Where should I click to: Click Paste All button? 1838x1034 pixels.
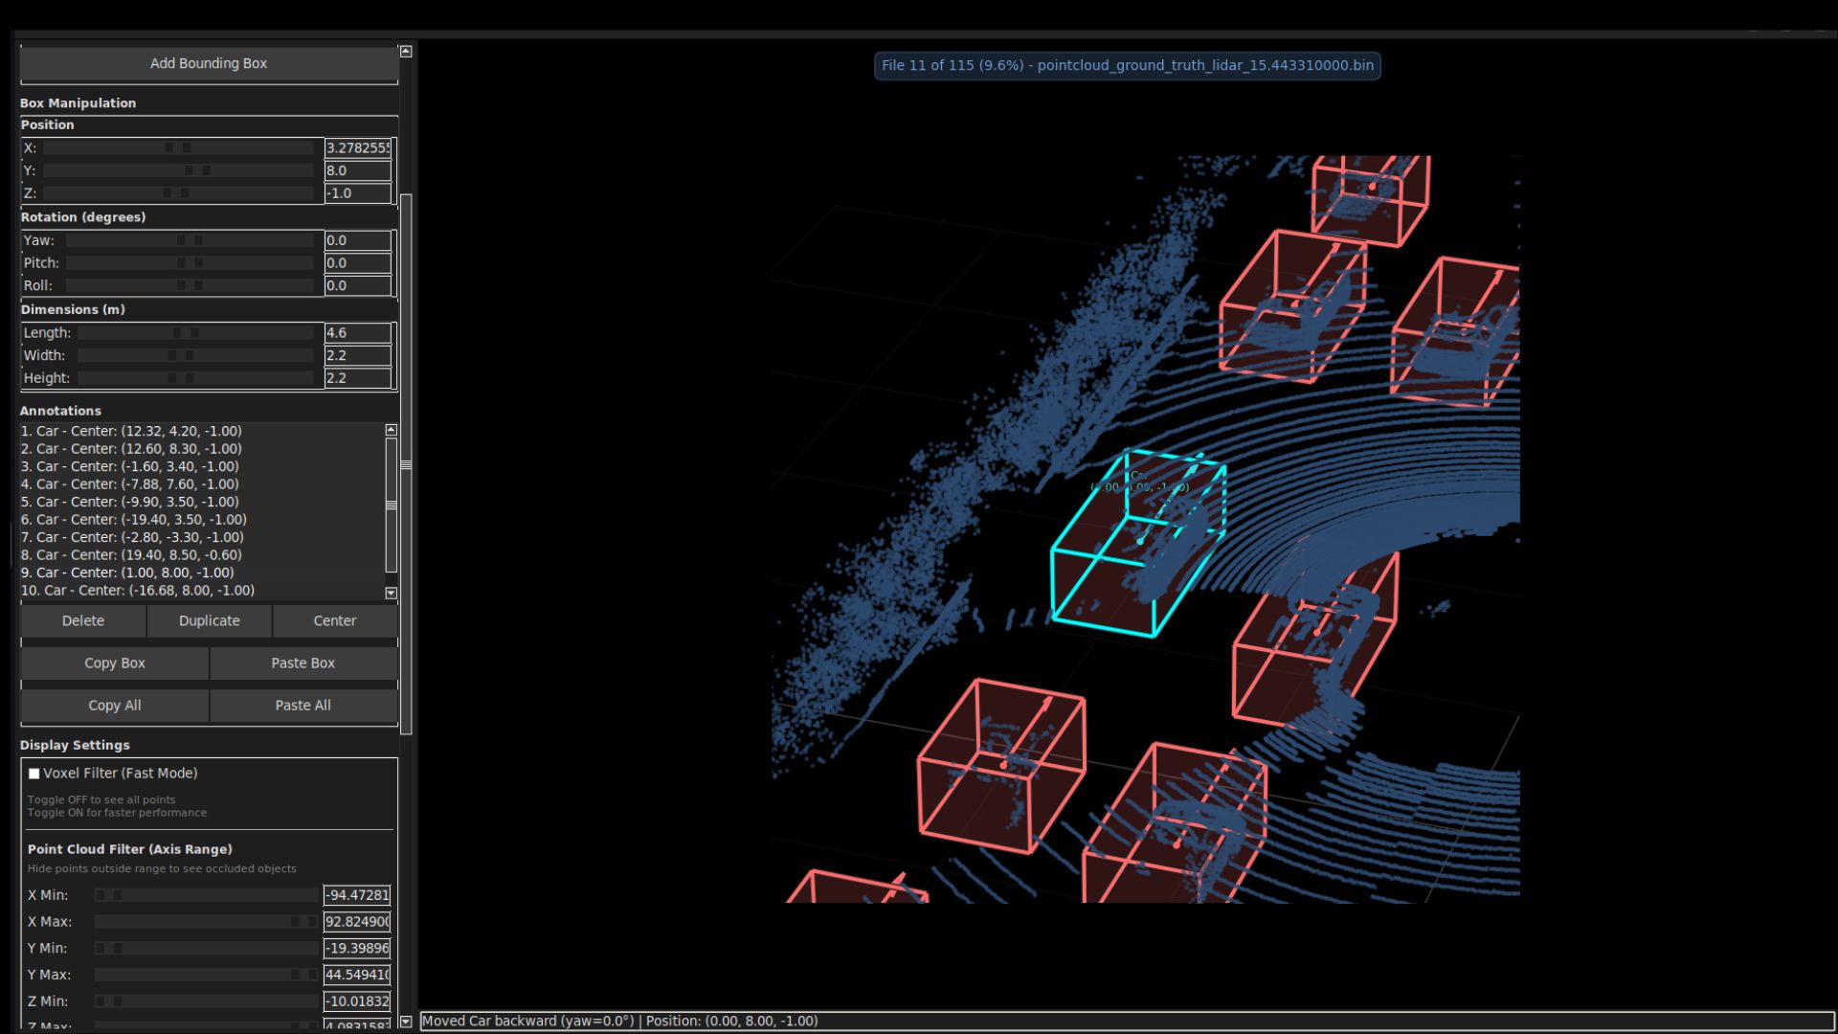pos(303,705)
